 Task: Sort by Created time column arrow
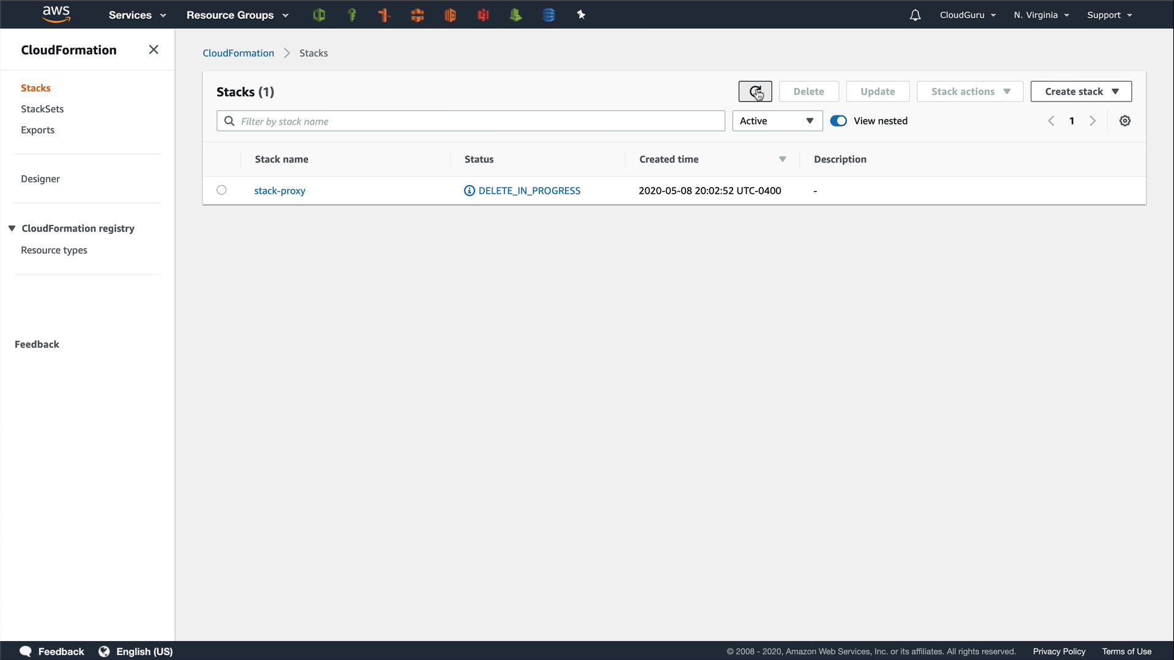[x=782, y=159]
